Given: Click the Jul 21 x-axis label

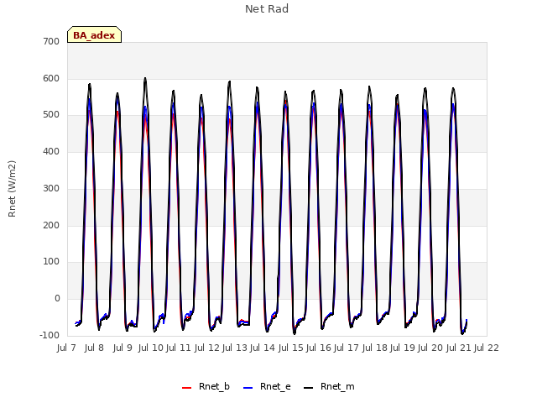Looking at the screenshot, I should click(459, 348).
